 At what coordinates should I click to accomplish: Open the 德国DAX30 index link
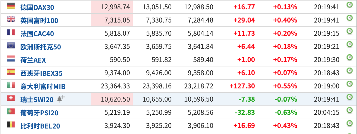click(37, 7)
